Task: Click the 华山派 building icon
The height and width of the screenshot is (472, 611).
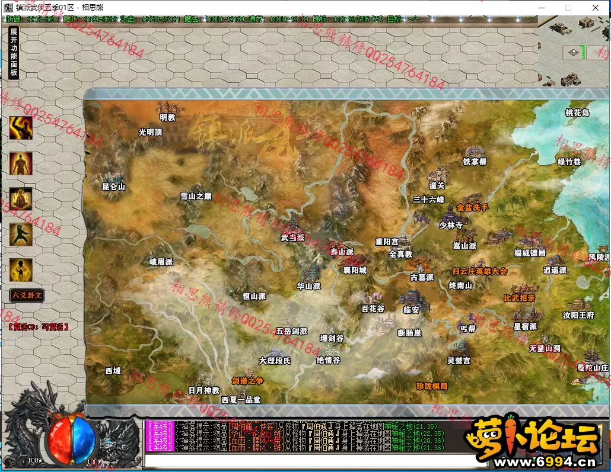Action: (310, 272)
